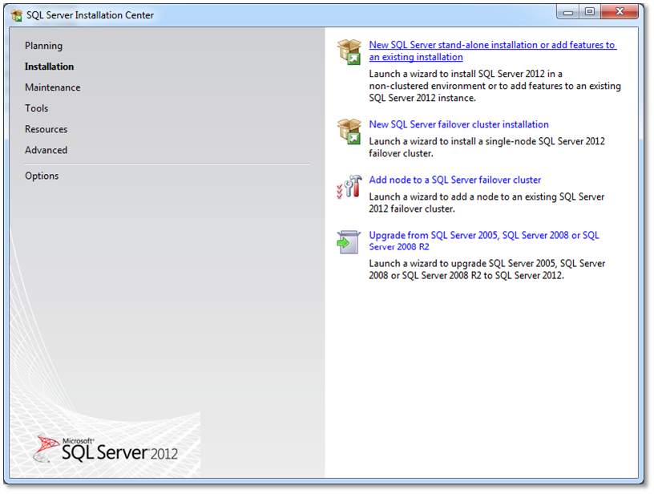
Task: Close the SQL Server Installation Center window
Action: [620, 12]
